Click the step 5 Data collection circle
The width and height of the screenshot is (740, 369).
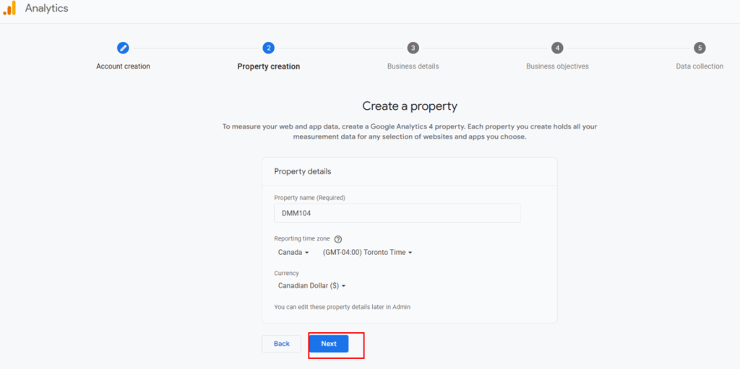point(700,48)
